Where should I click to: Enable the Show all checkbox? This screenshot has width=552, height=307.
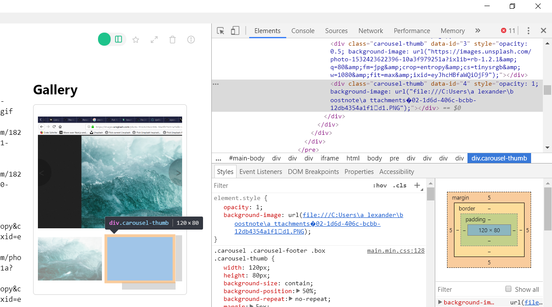[x=508, y=289]
